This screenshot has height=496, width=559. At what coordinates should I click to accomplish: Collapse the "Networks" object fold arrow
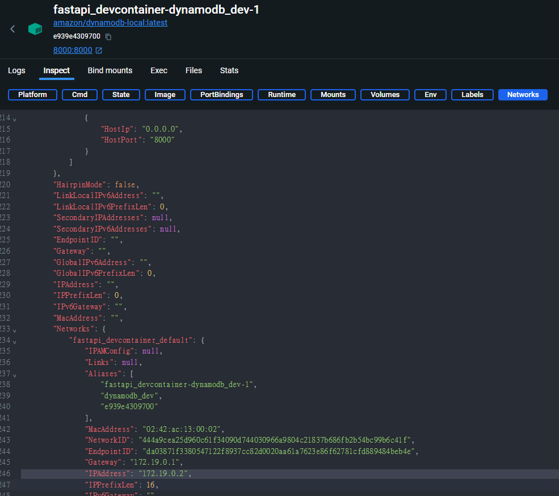click(15, 330)
